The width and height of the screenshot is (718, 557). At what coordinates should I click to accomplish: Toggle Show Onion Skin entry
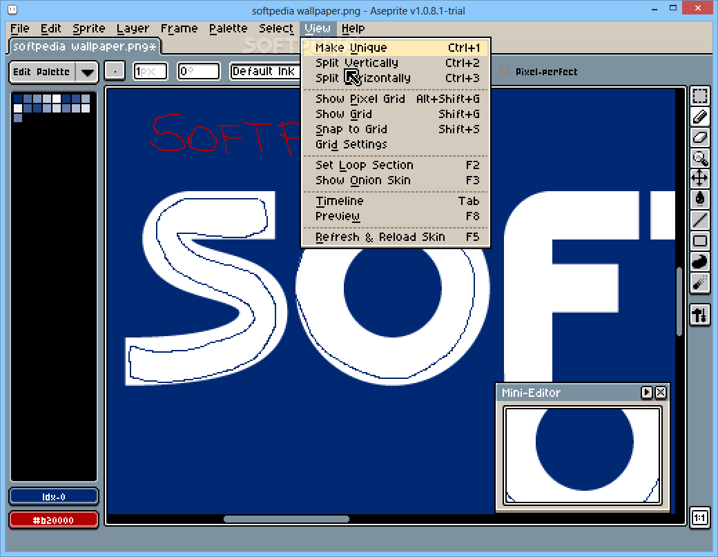pyautogui.click(x=396, y=180)
